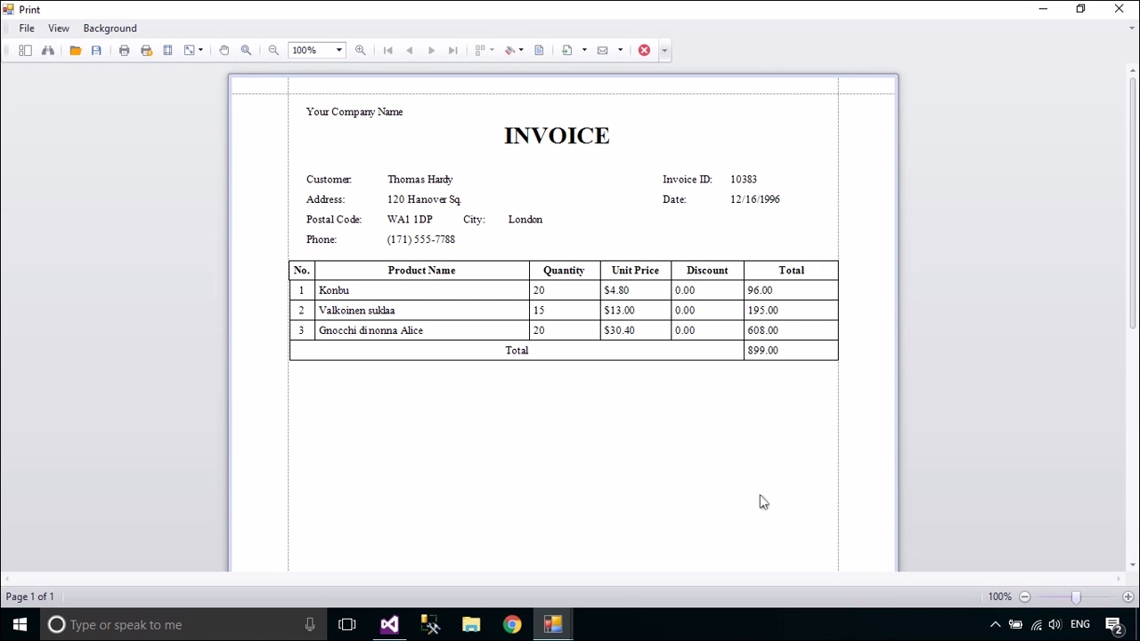Click the phone number (171) 555-7788

click(421, 239)
